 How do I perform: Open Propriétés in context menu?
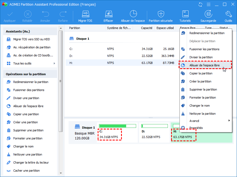tap(206, 128)
